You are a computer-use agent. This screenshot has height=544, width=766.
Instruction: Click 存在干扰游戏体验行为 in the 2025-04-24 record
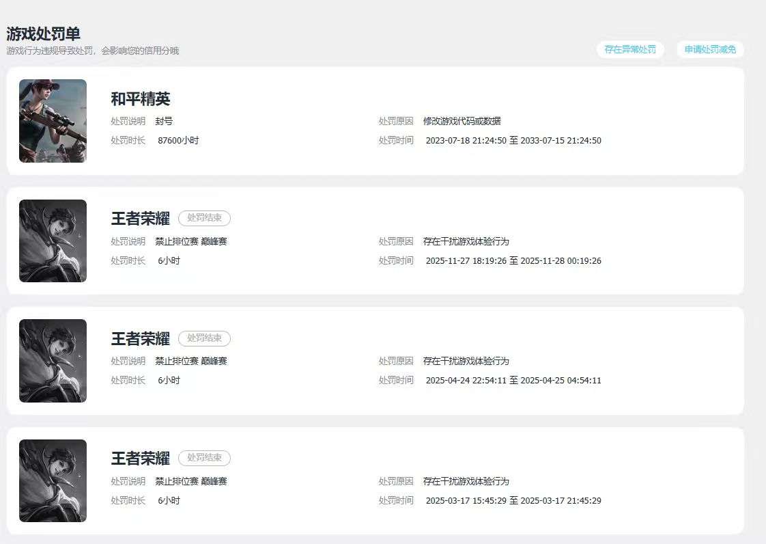[x=466, y=361]
